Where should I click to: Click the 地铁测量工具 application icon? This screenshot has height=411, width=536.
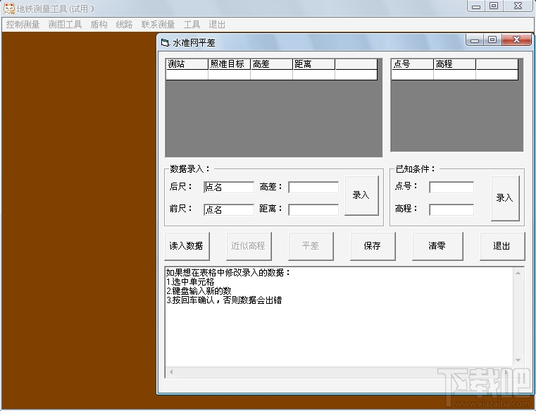[x=9, y=8]
